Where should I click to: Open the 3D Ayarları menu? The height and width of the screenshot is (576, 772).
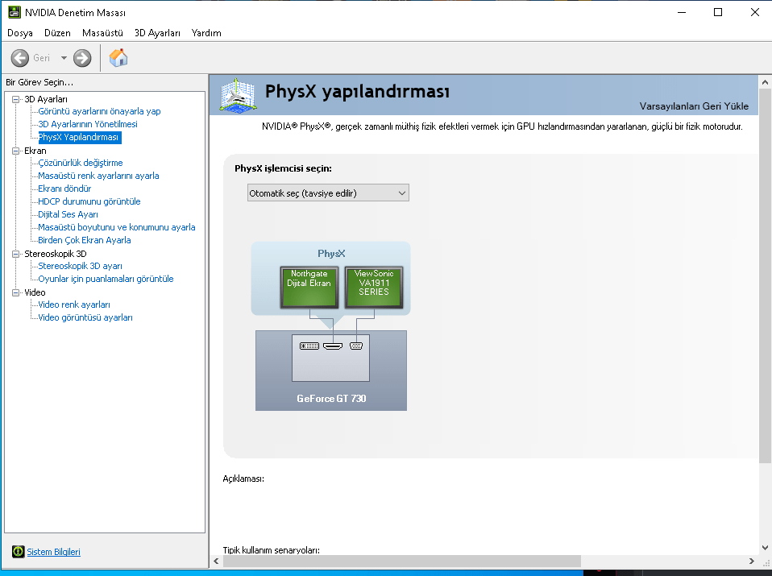click(158, 33)
